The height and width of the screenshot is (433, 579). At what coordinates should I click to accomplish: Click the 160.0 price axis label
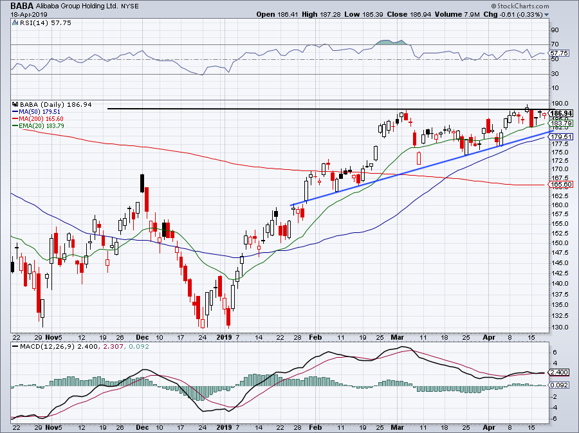[560, 205]
